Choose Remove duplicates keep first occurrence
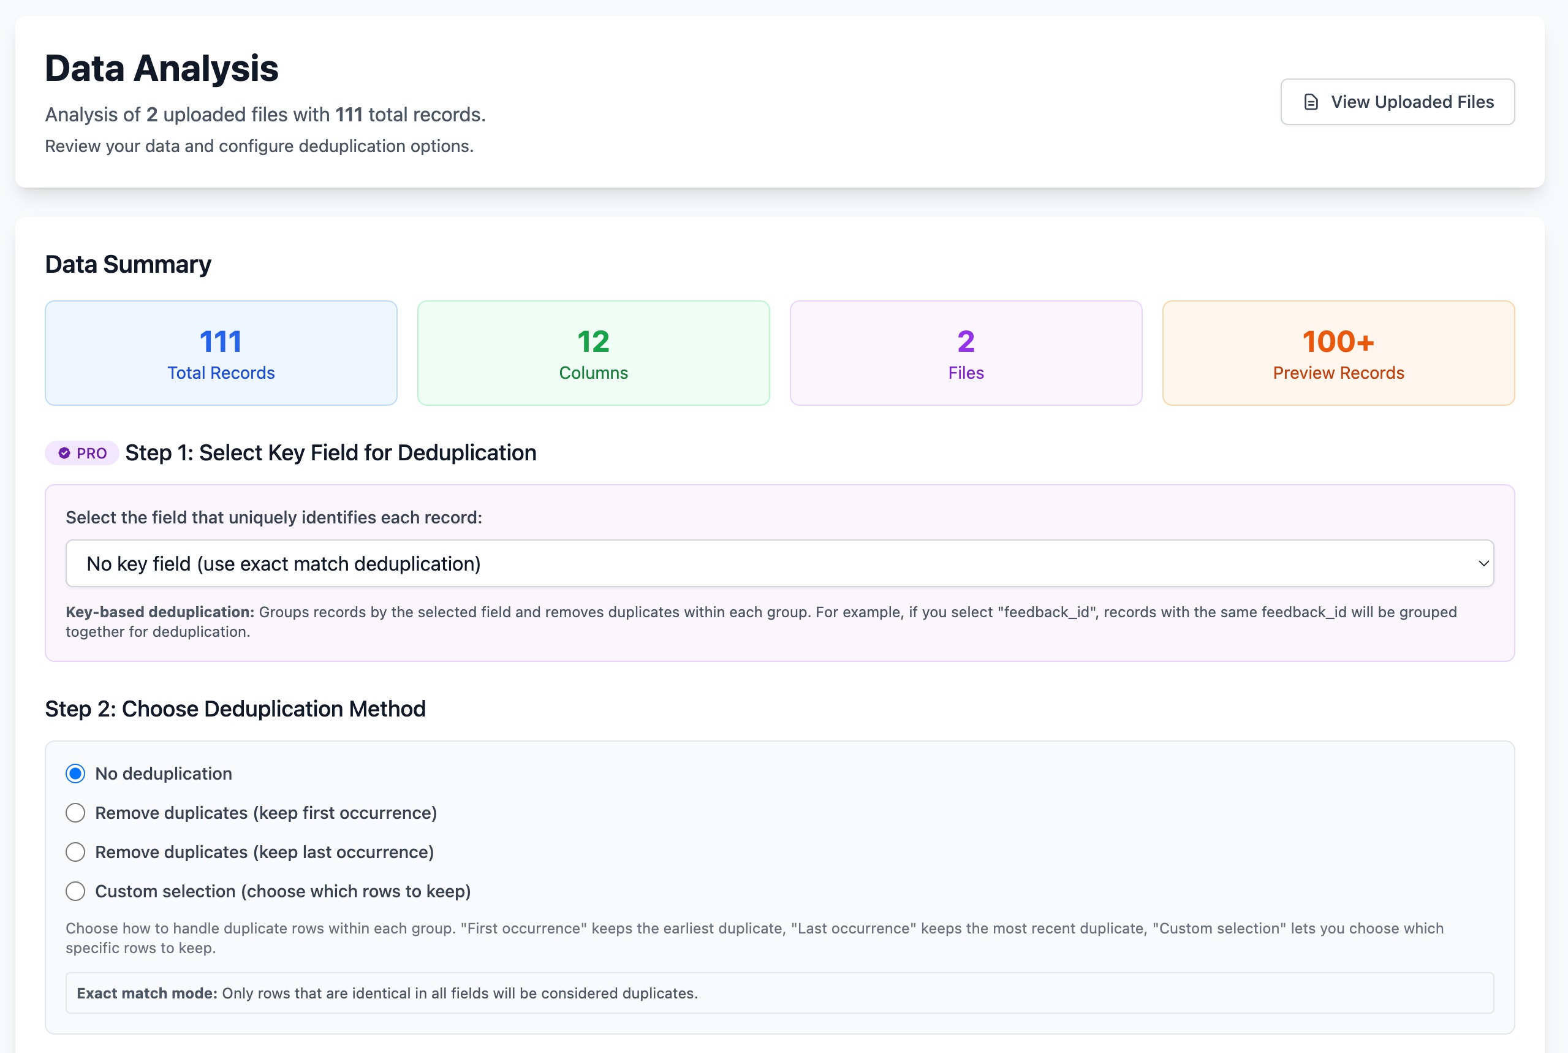 click(x=75, y=813)
